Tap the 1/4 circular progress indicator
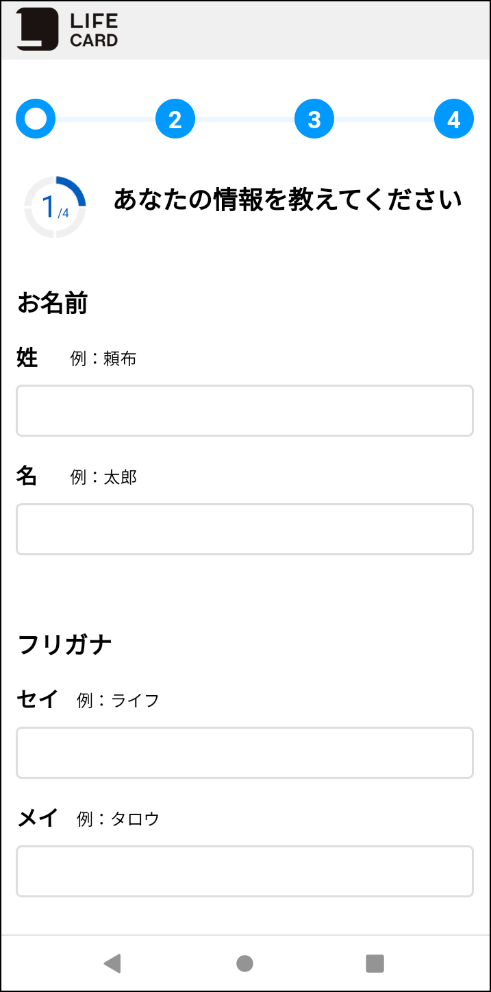Image resolution: width=491 pixels, height=992 pixels. pyautogui.click(x=55, y=206)
